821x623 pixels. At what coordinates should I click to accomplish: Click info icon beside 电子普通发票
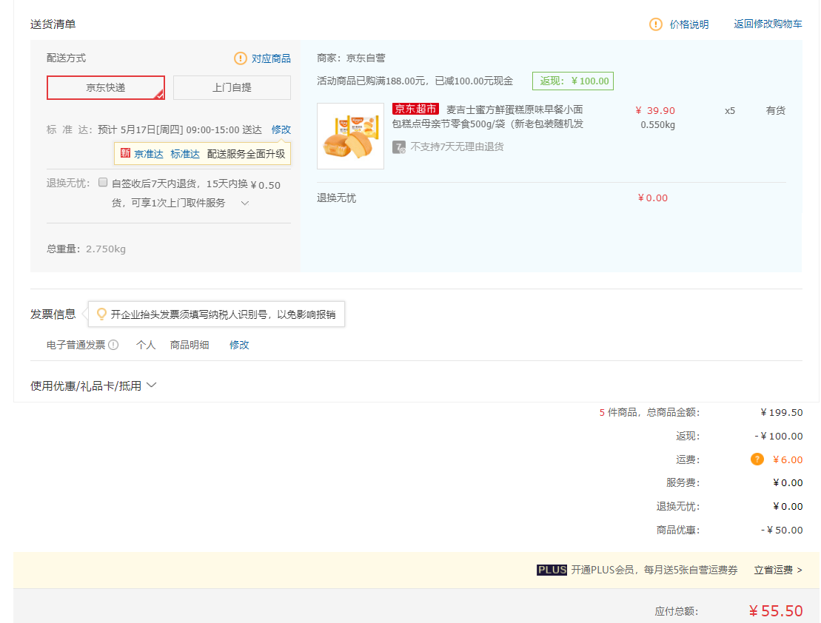click(113, 345)
